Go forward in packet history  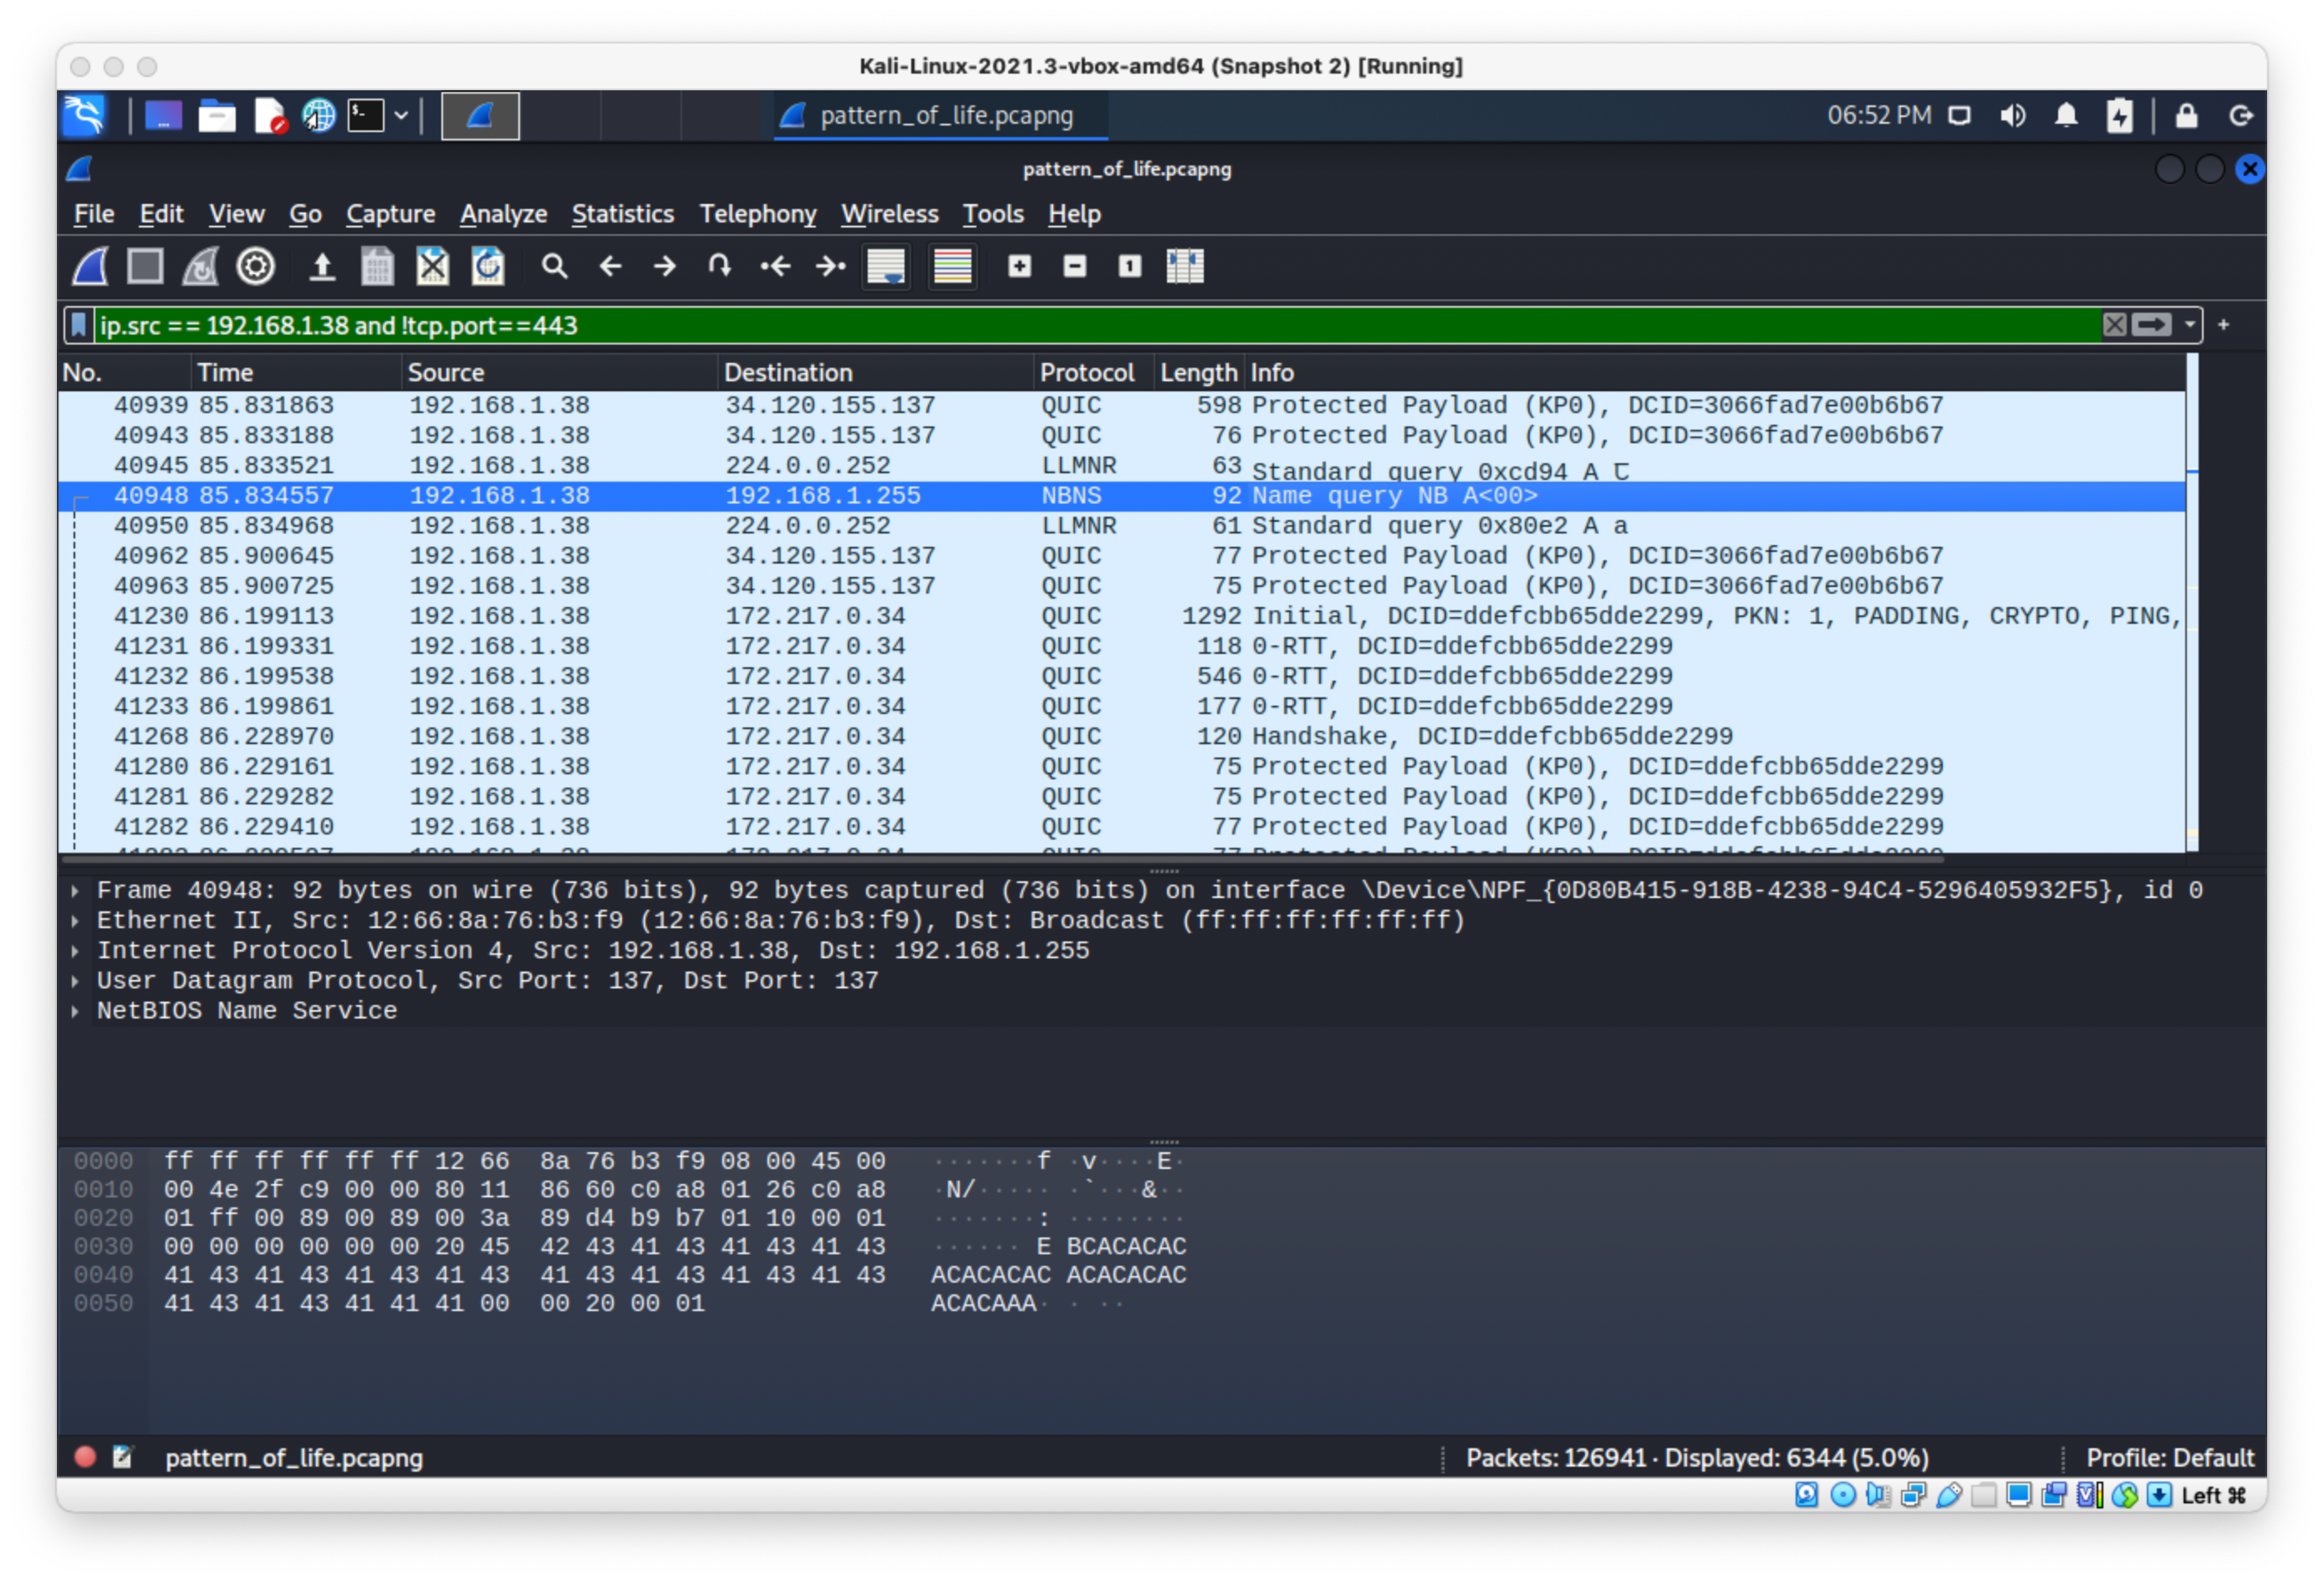pos(664,266)
